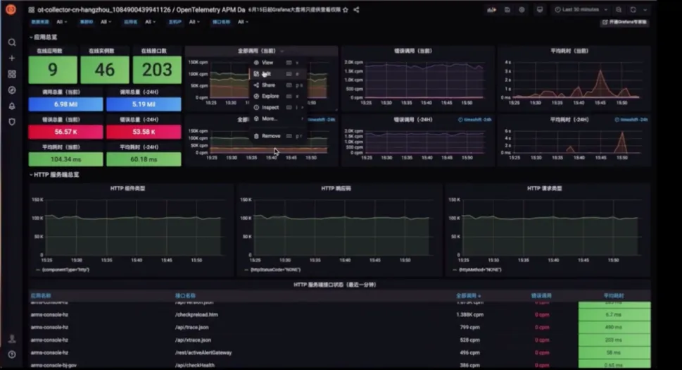
Task: Star this dashboard as favorite
Action: pos(346,10)
